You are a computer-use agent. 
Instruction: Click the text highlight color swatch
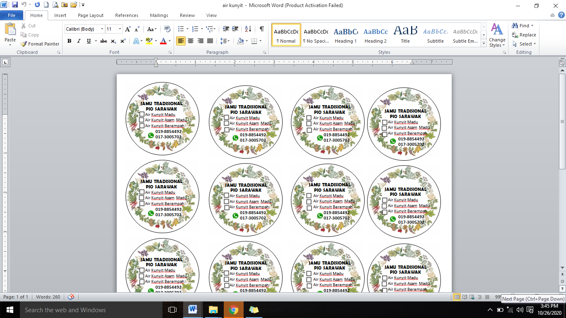149,41
